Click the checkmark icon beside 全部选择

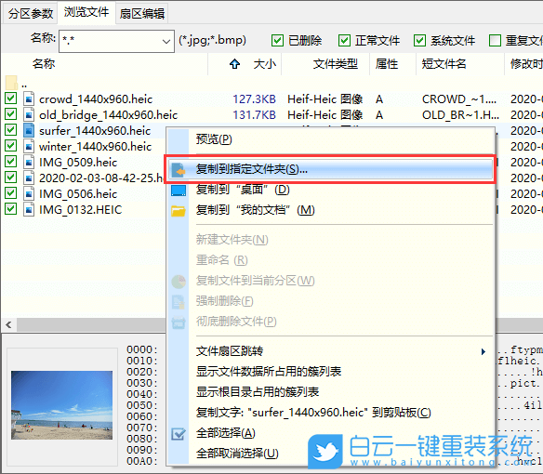[179, 434]
